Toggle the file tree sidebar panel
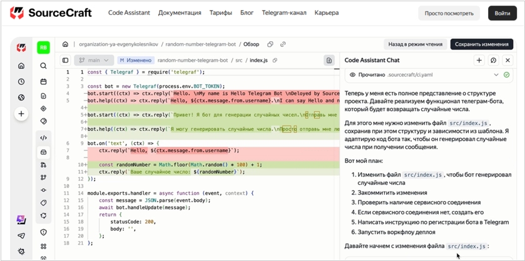This screenshot has height=261, width=525. point(65,61)
